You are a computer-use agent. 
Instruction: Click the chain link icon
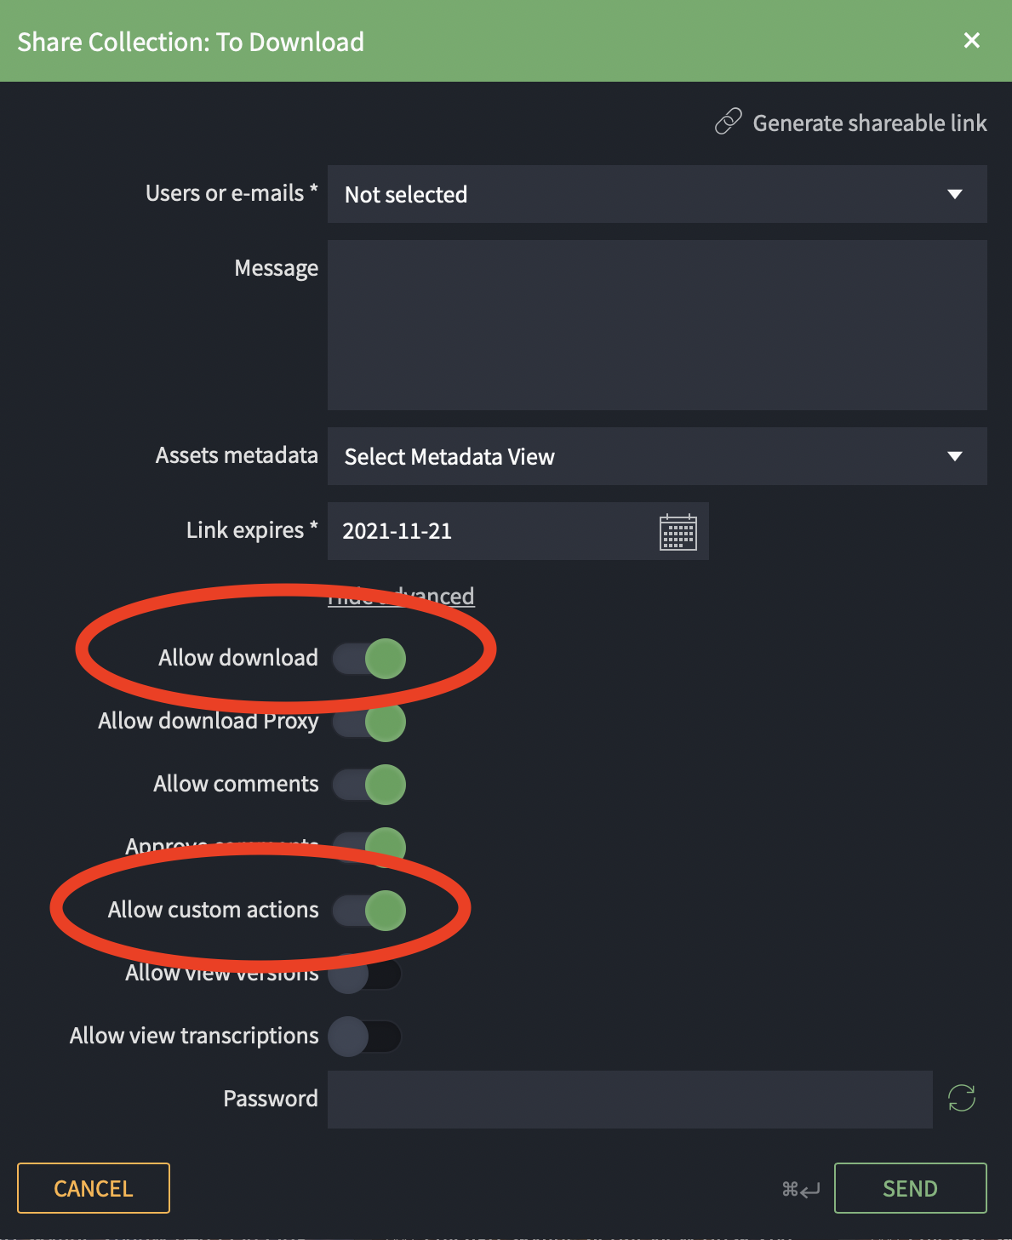(728, 123)
